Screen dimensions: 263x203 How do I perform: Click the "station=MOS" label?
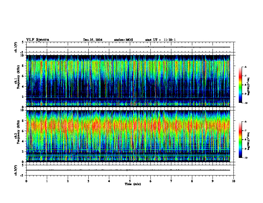coord(124,40)
